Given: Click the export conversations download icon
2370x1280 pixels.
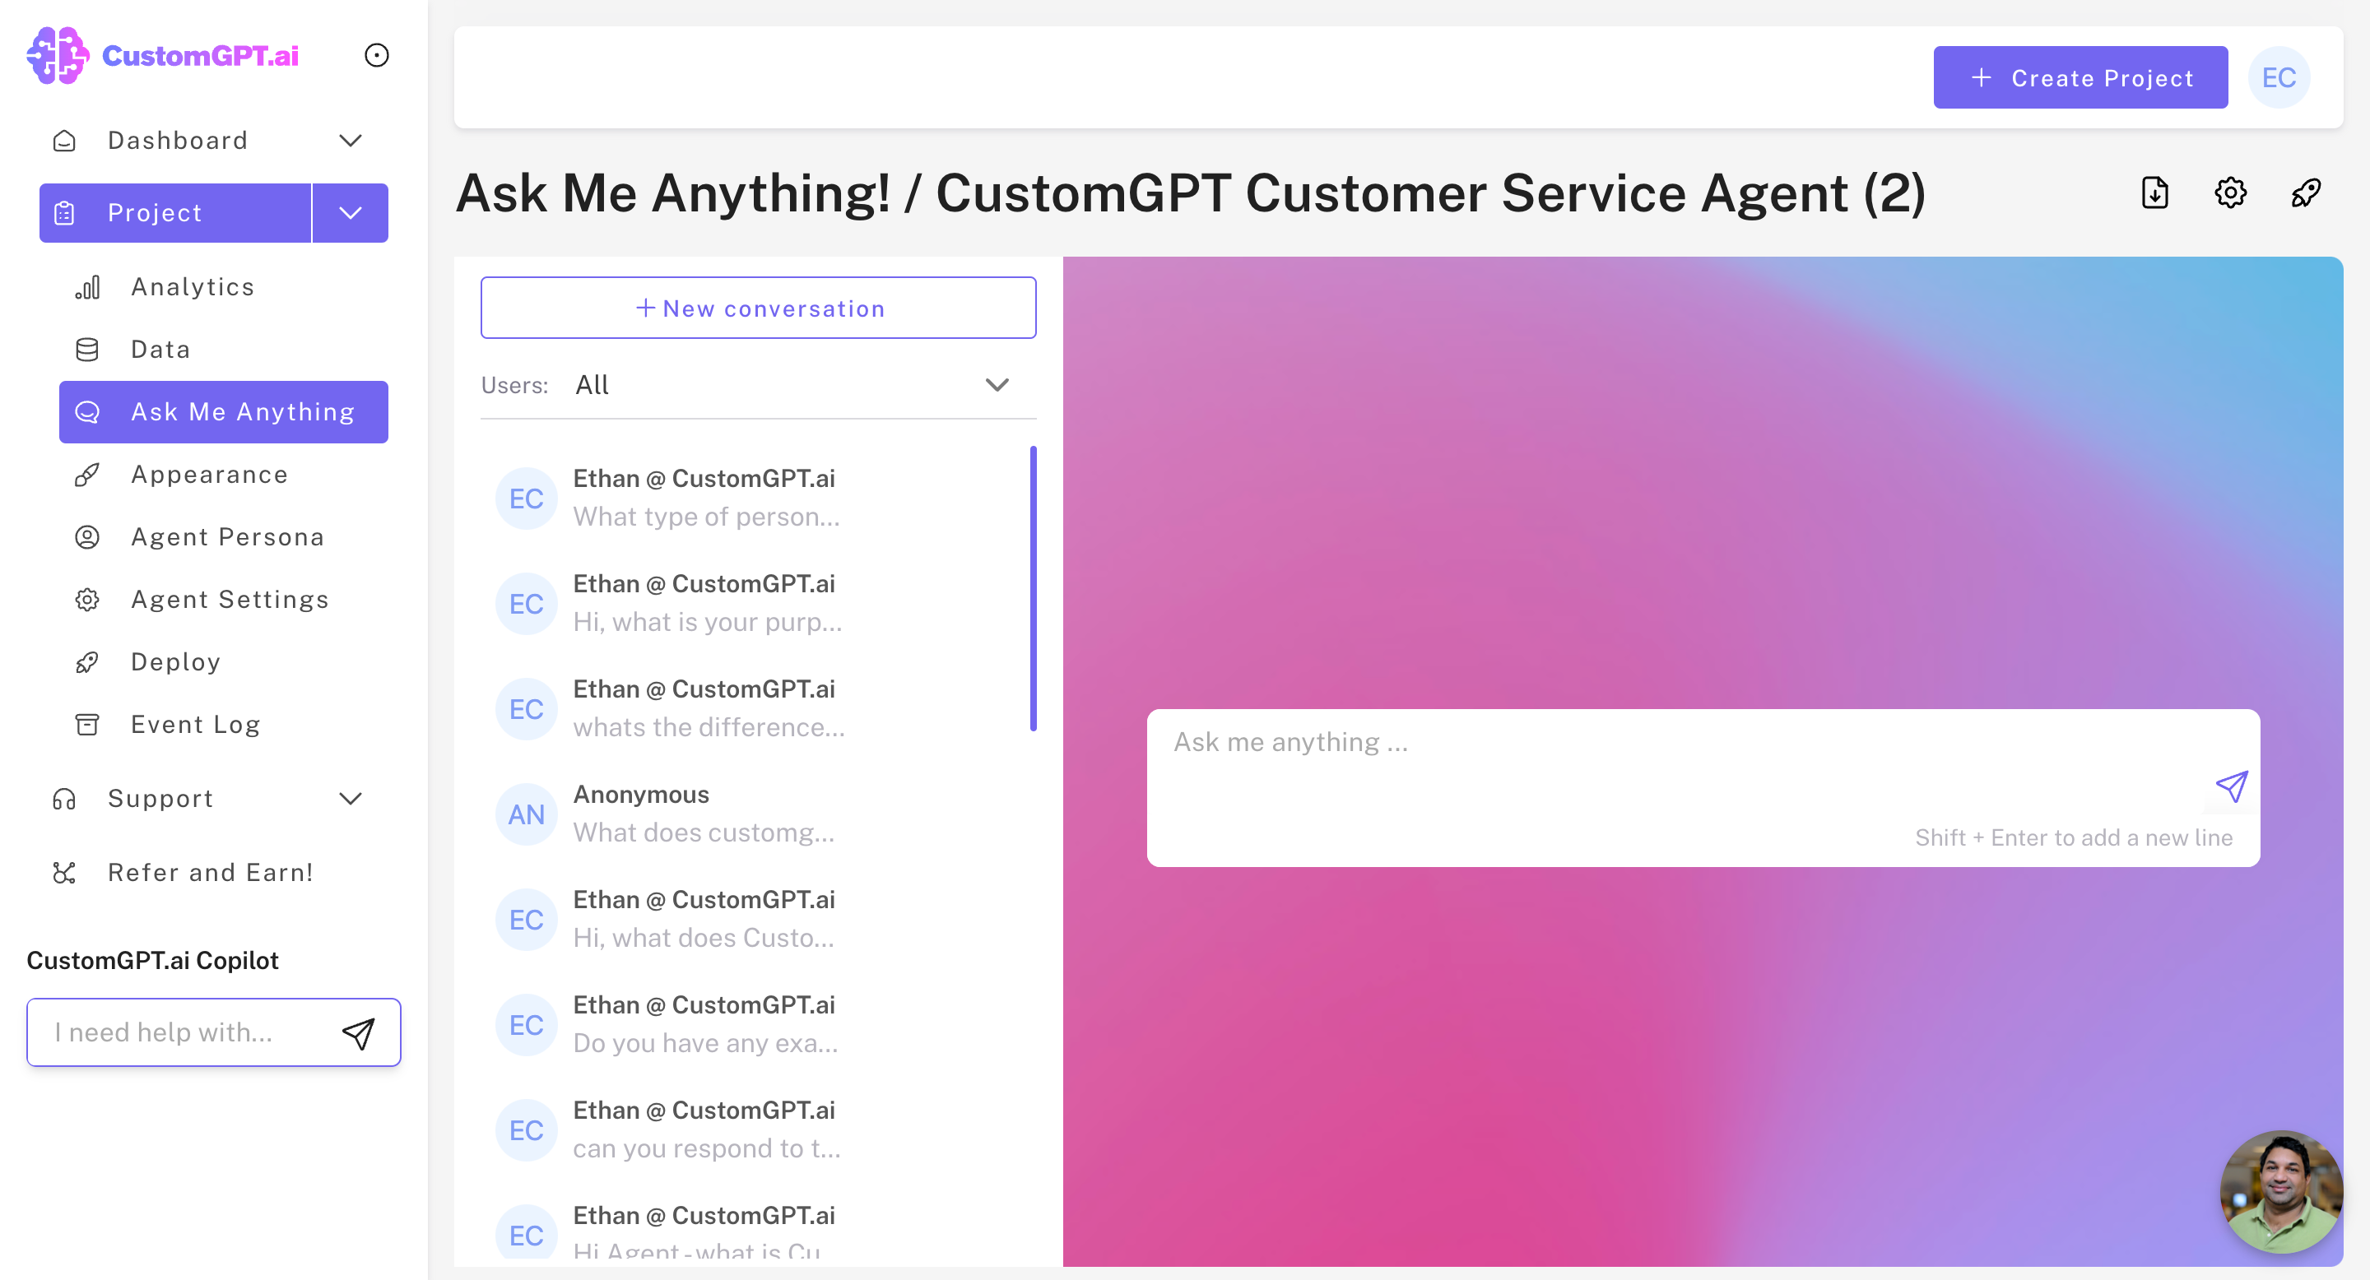Looking at the screenshot, I should tap(2154, 193).
